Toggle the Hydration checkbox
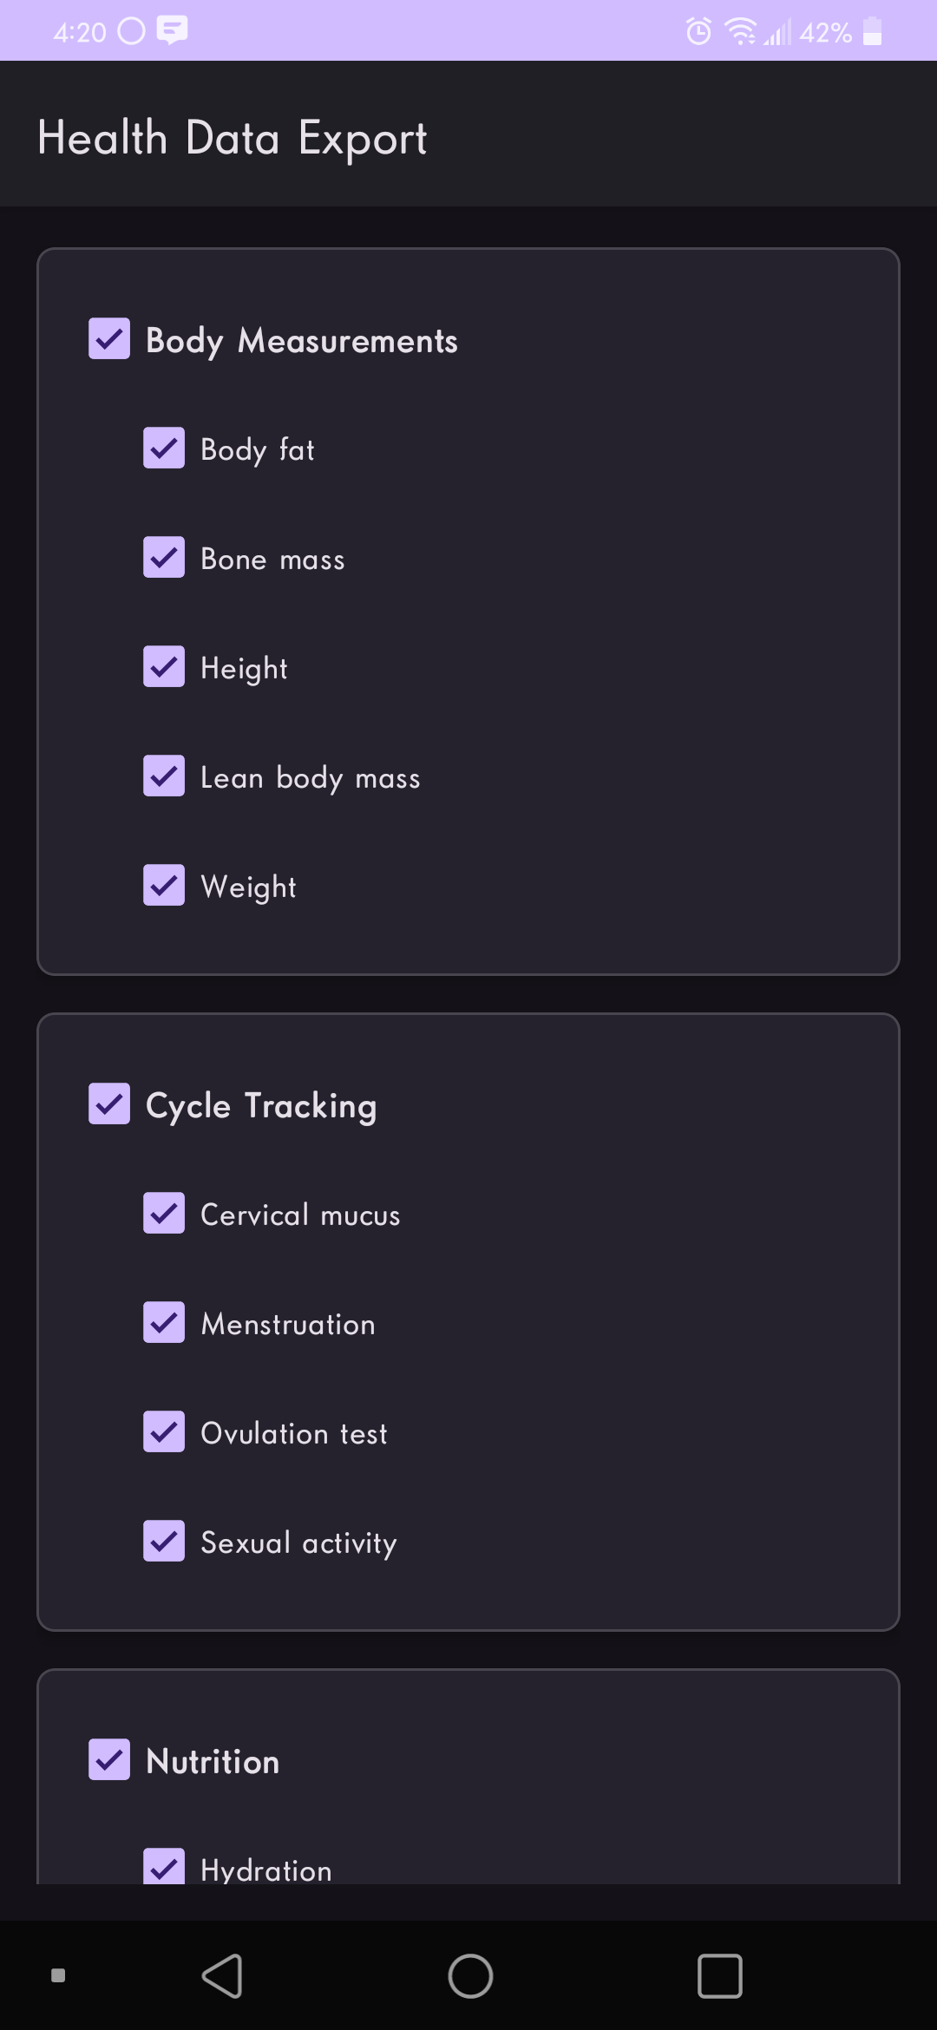The image size is (937, 2030). click(164, 1865)
